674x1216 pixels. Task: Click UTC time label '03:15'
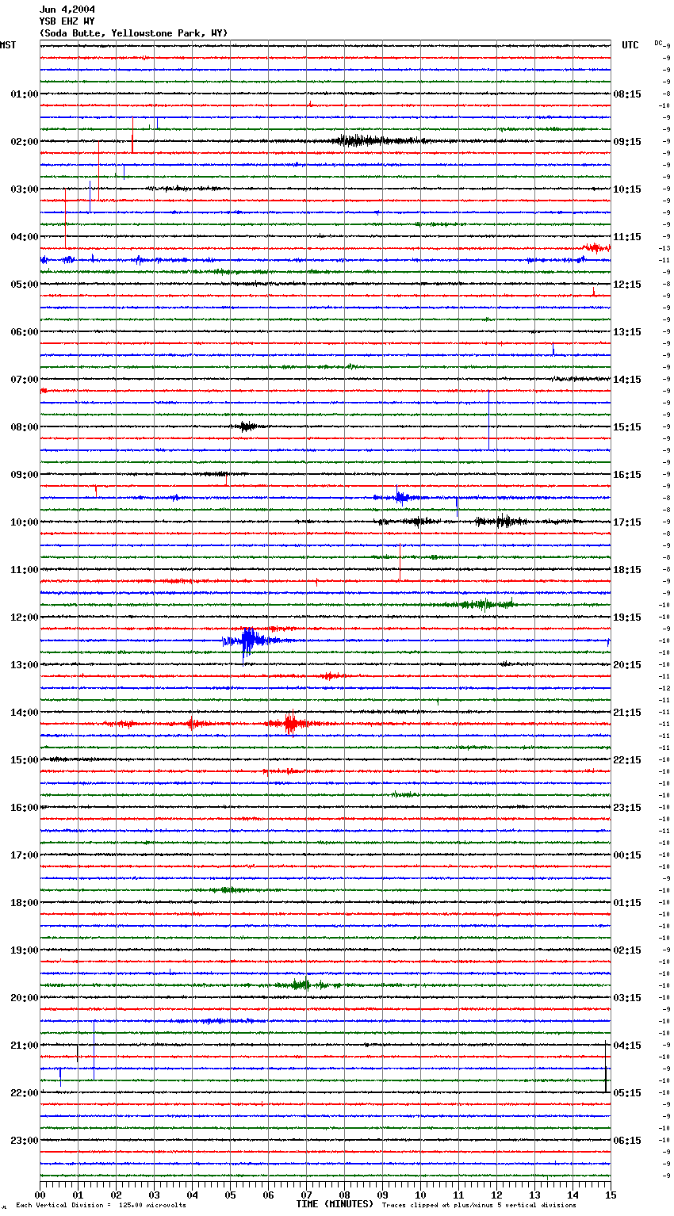pyautogui.click(x=627, y=998)
